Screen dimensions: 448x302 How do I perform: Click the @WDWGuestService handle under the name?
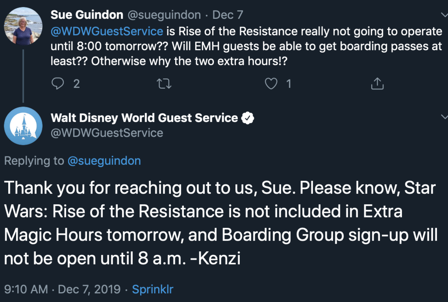pyautogui.click(x=107, y=133)
